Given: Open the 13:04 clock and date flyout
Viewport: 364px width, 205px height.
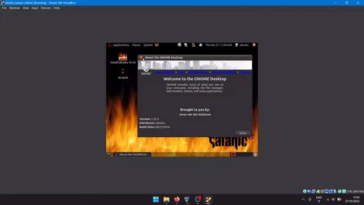Looking at the screenshot, I should point(352,199).
